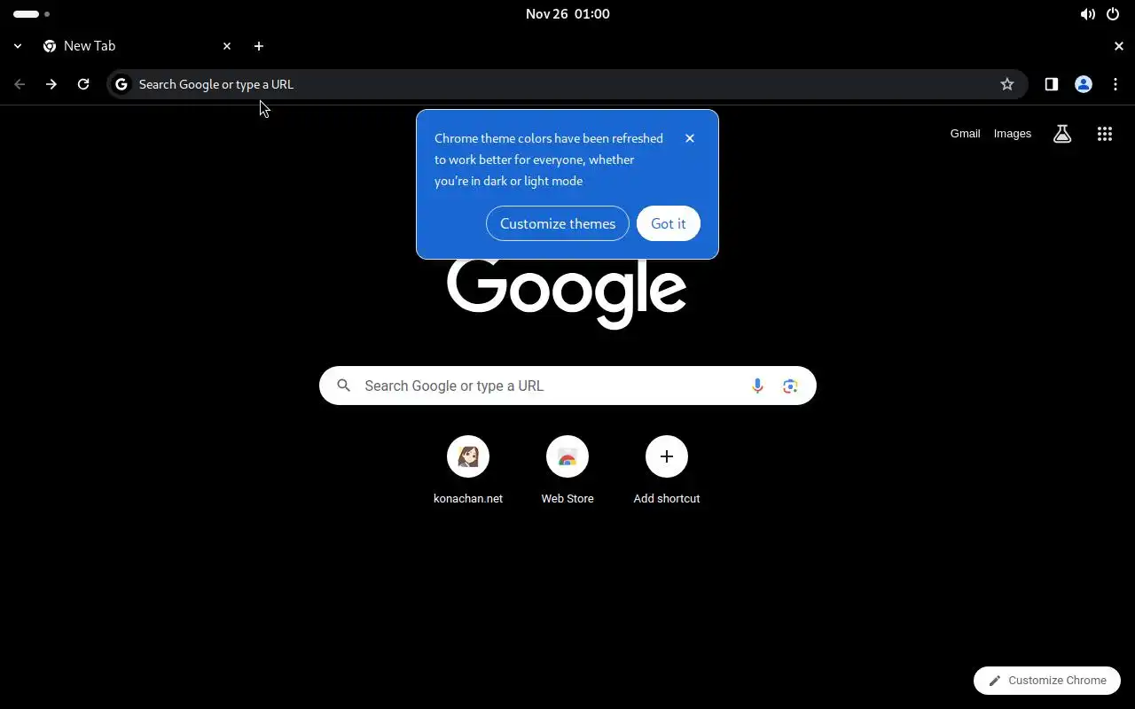This screenshot has width=1135, height=709.
Task: Start voice search with the microphone
Action: 757,386
